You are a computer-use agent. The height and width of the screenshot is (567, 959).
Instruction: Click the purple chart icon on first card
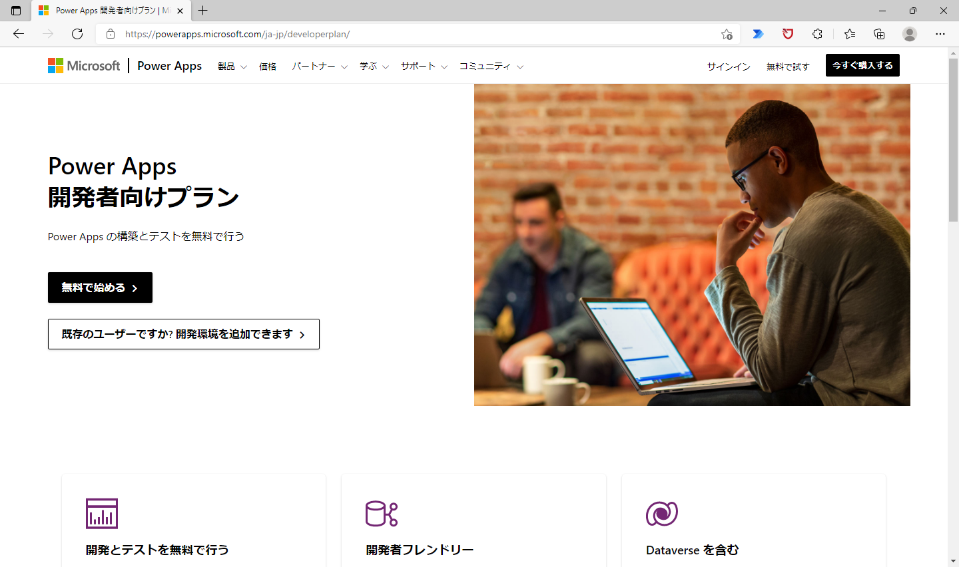102,514
